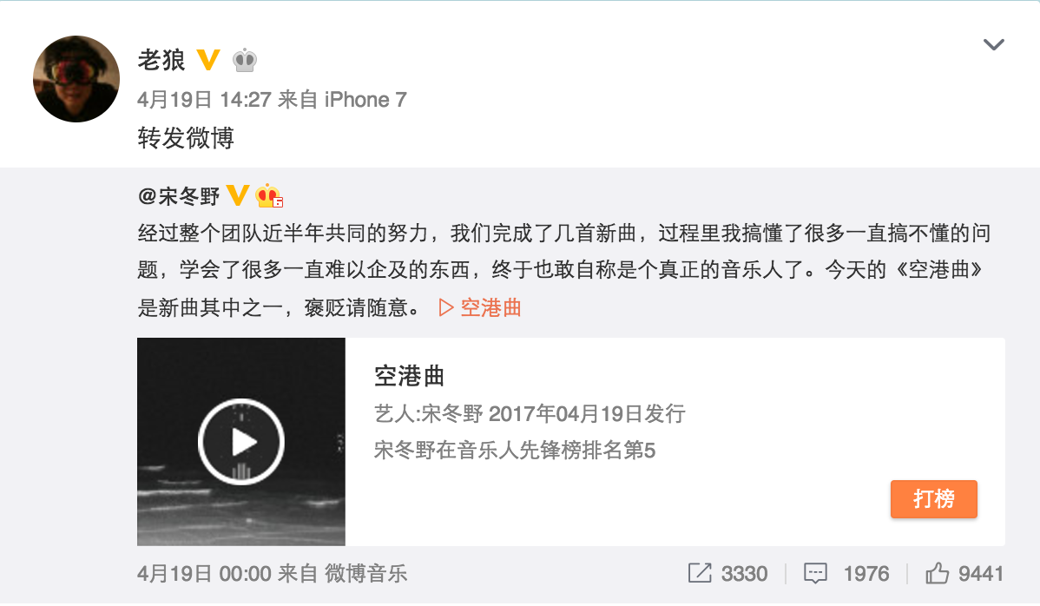Click the golden crown badge by 宋冬野
The width and height of the screenshot is (1040, 606).
pyautogui.click(x=268, y=195)
